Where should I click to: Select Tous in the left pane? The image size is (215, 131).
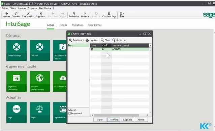click(x=79, y=45)
